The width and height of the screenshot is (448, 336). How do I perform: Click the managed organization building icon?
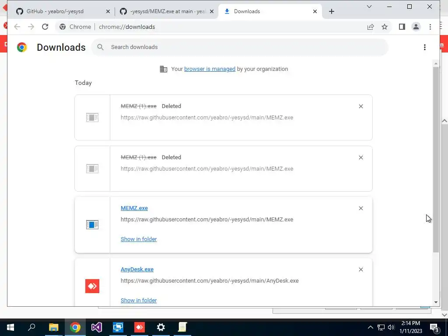click(164, 69)
